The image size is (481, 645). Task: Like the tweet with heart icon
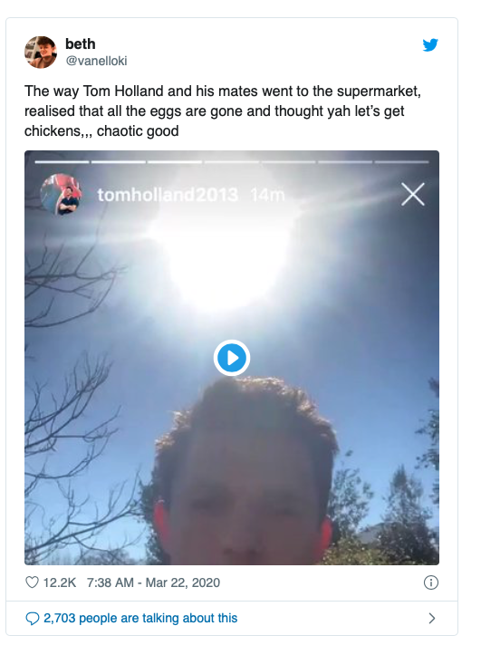coord(32,582)
